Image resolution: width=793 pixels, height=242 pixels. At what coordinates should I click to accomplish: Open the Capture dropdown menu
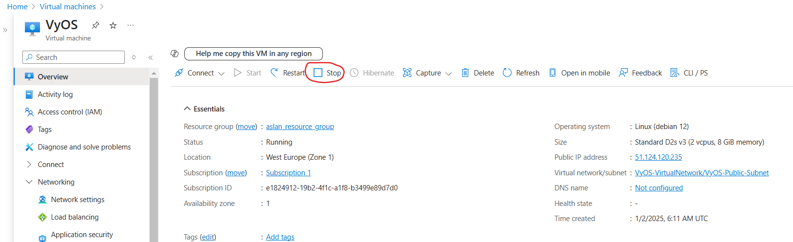pyautogui.click(x=448, y=74)
